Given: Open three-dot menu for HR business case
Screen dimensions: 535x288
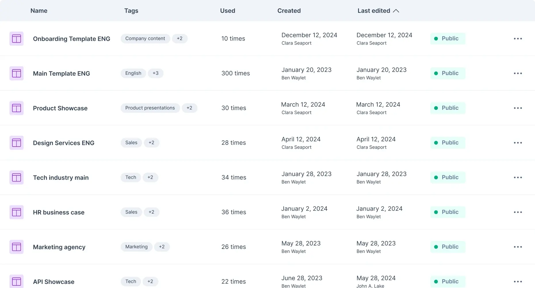Looking at the screenshot, I should point(518,212).
